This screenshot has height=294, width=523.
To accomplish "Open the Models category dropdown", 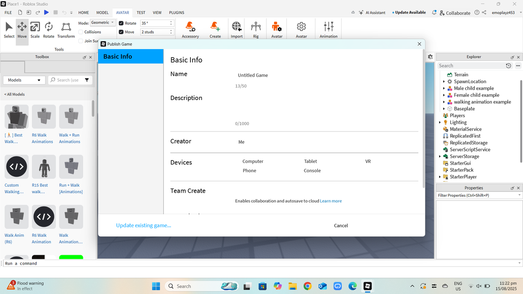I will click(24, 80).
